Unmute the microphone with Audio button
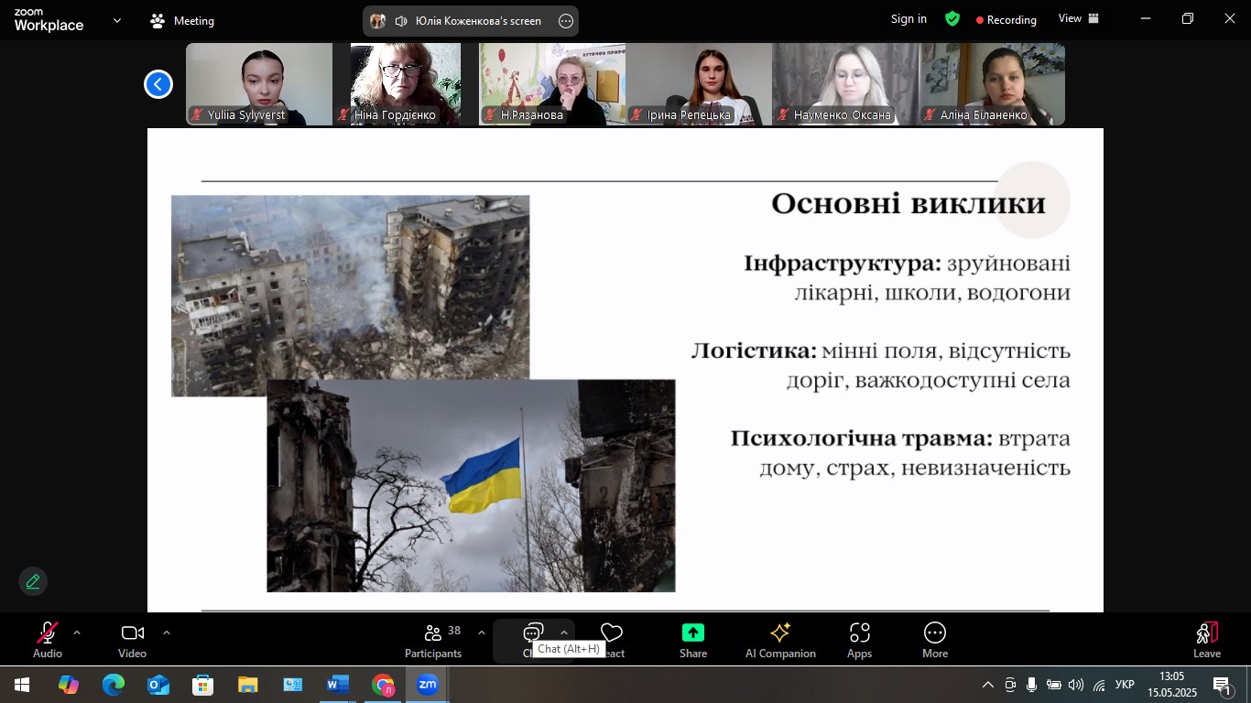Screen dimensions: 1251x703 pyautogui.click(x=48, y=640)
